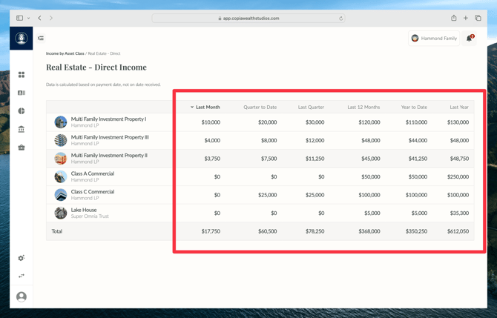Viewport: 497px width, 318px height.
Task: Open the contacts card sidebar icon
Action: 22,93
